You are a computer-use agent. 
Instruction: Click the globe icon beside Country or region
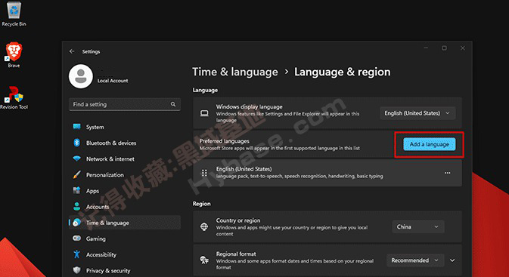(204, 226)
